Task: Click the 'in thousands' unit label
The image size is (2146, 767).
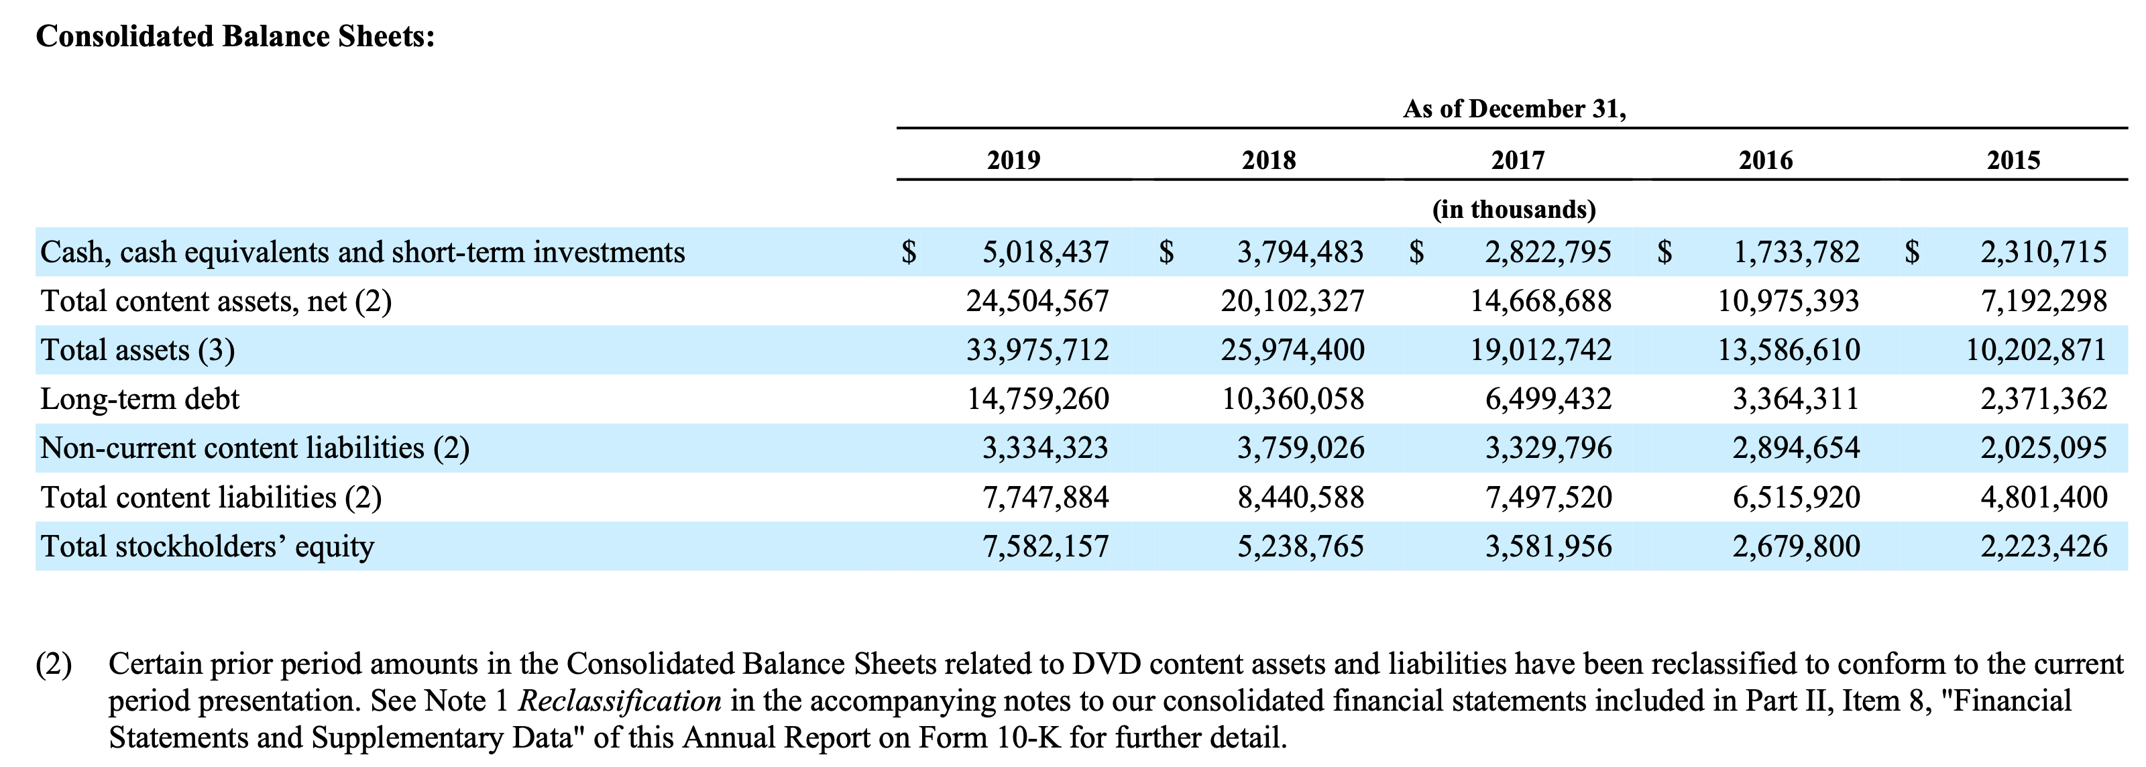Action: click(x=1514, y=209)
